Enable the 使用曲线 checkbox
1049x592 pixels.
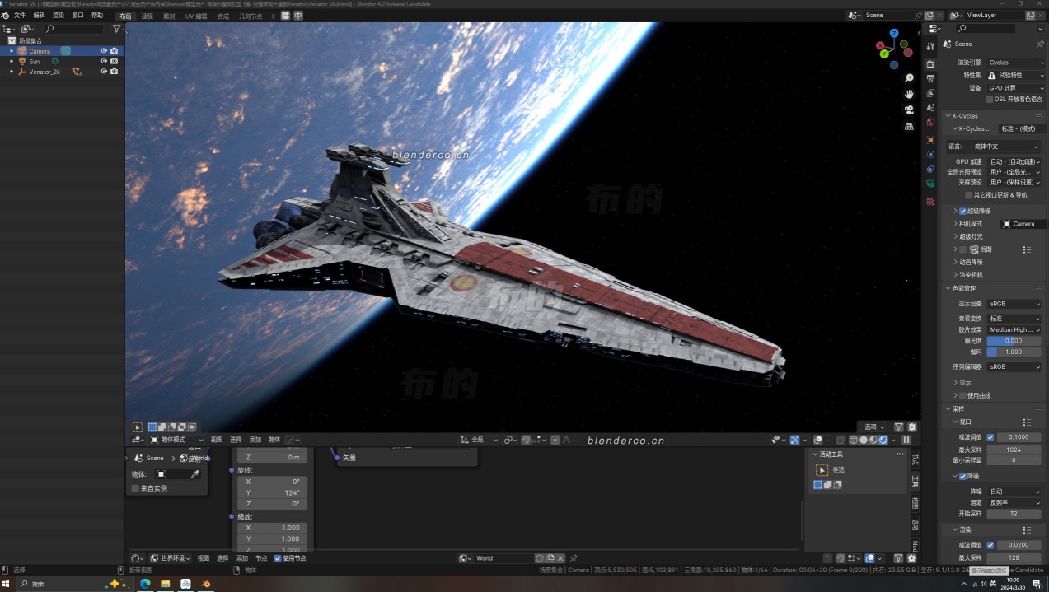(x=962, y=396)
